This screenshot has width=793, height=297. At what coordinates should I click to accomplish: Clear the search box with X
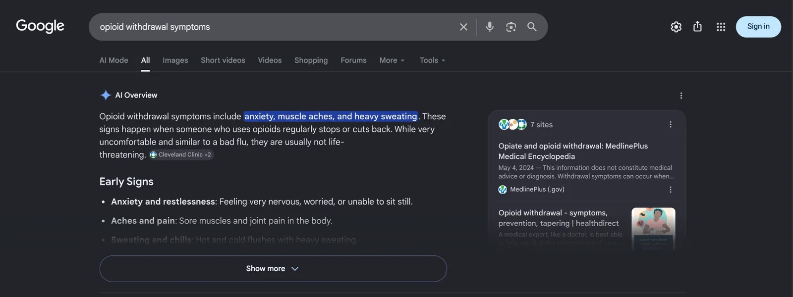463,27
